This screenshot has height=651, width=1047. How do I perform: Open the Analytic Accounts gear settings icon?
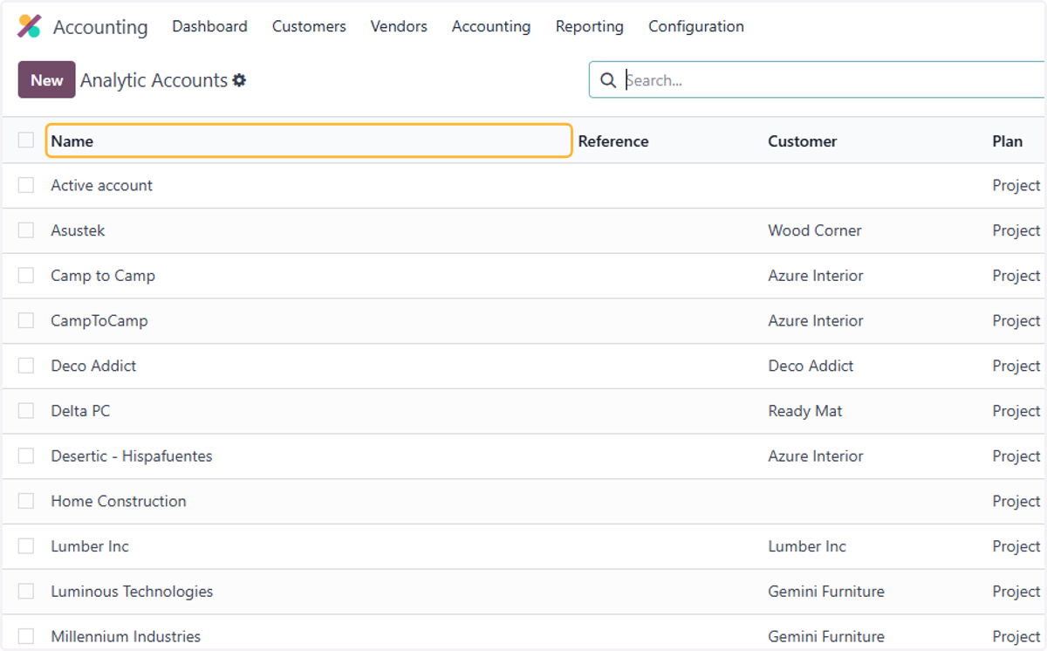tap(239, 80)
